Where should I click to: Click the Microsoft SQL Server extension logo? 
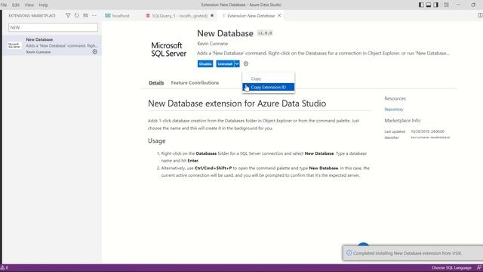[x=168, y=49]
